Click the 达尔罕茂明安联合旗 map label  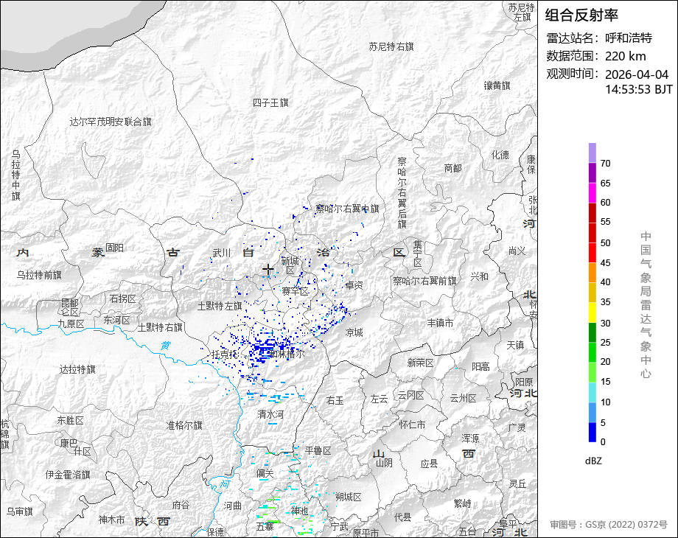[111, 122]
